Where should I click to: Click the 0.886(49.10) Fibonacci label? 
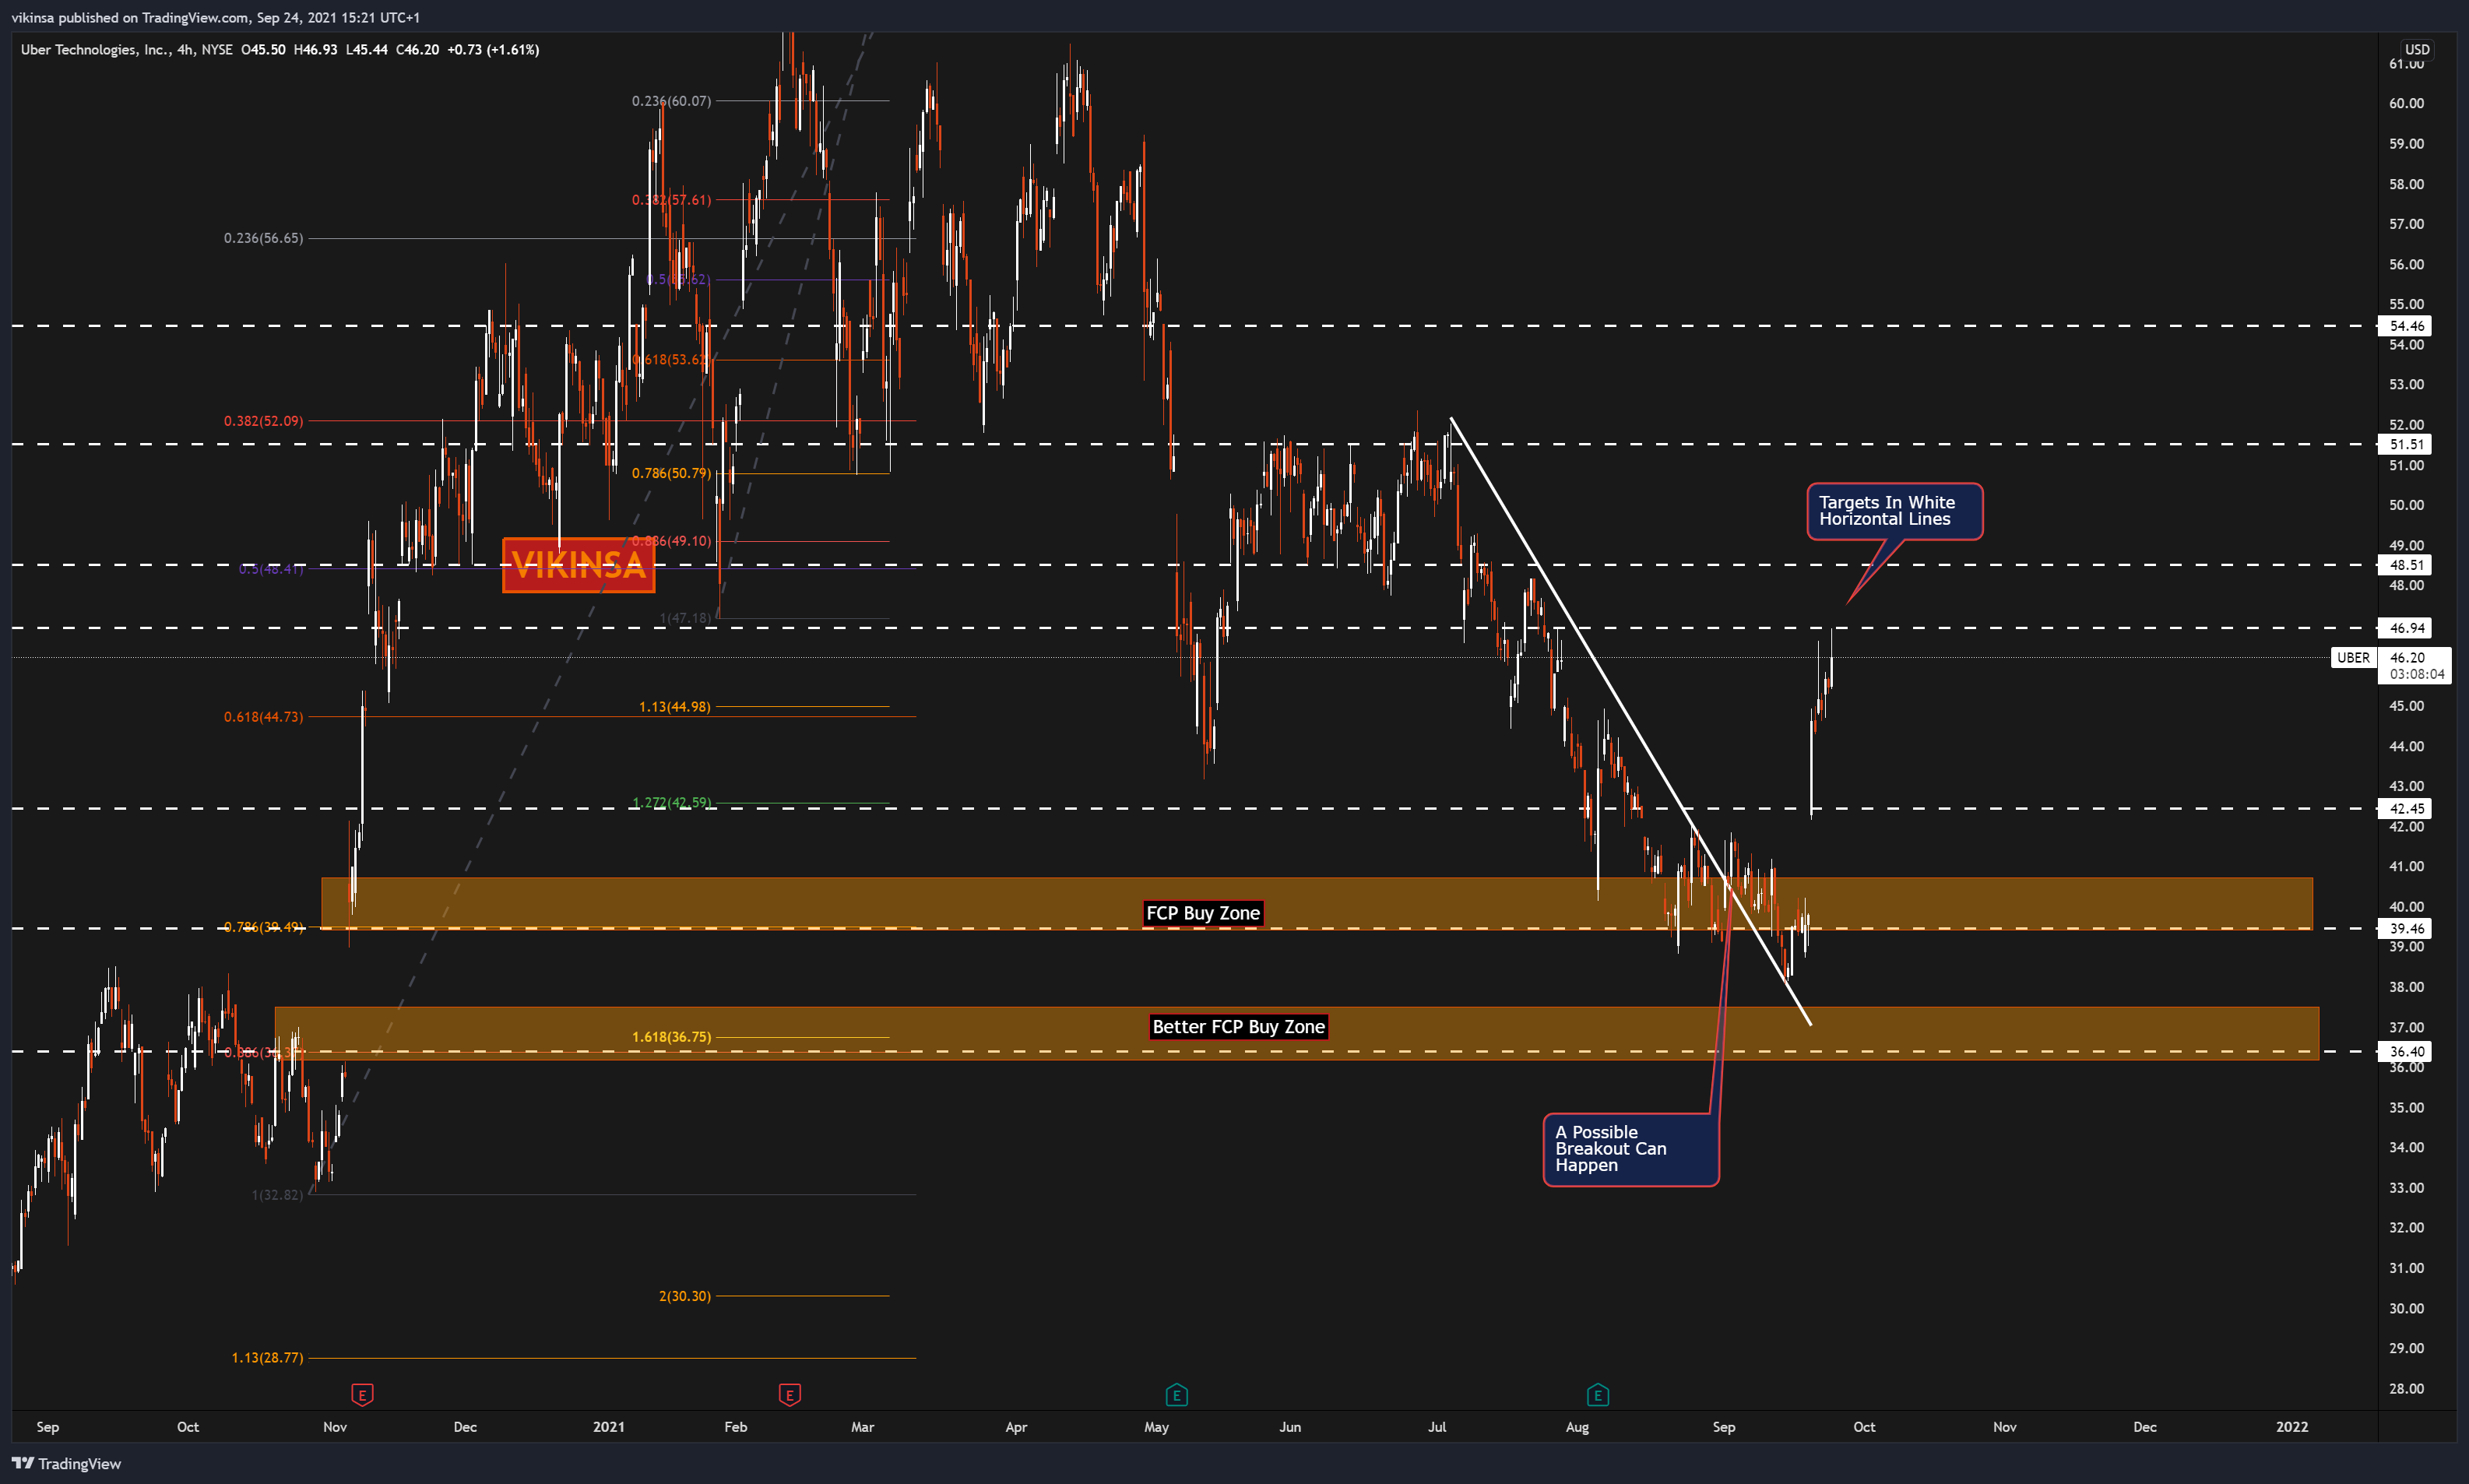point(671,541)
